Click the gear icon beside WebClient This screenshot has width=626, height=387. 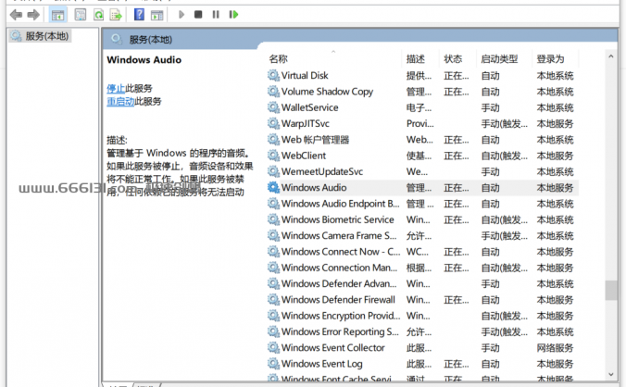click(x=273, y=156)
